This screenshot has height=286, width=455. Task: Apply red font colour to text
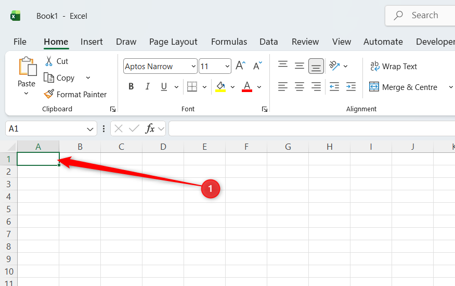(247, 86)
